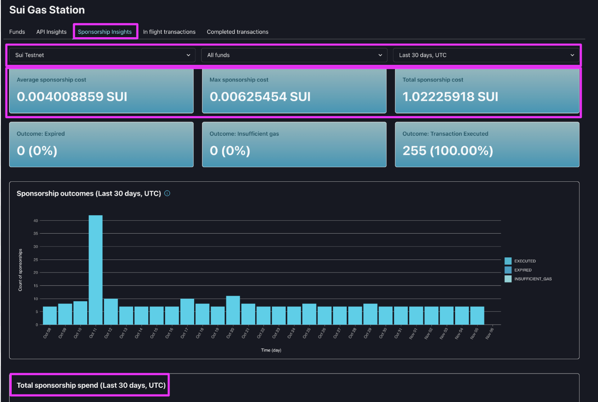
Task: Click the Total sponsorship spend heading
Action: (91, 385)
